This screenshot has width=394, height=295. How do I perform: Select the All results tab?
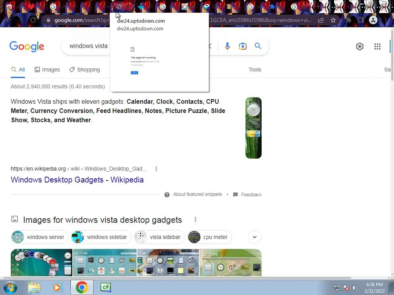coord(18,70)
